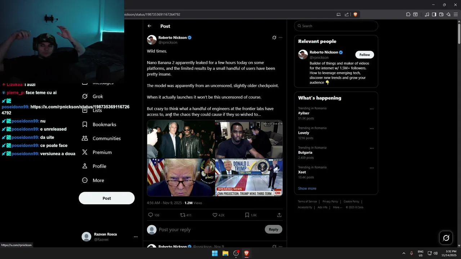The width and height of the screenshot is (461, 259).
Task: Click the microphone icon in system tray
Action: [x=412, y=253]
